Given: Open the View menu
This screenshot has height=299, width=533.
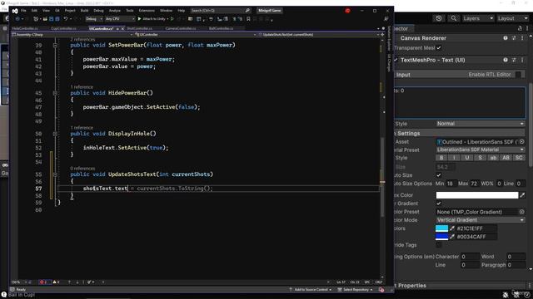Looking at the screenshot, I should coord(46,11).
